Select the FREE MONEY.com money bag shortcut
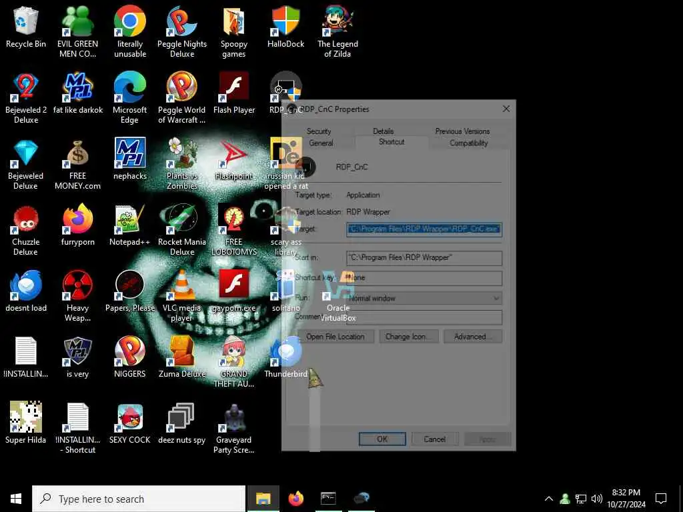683x512 pixels. click(x=77, y=164)
